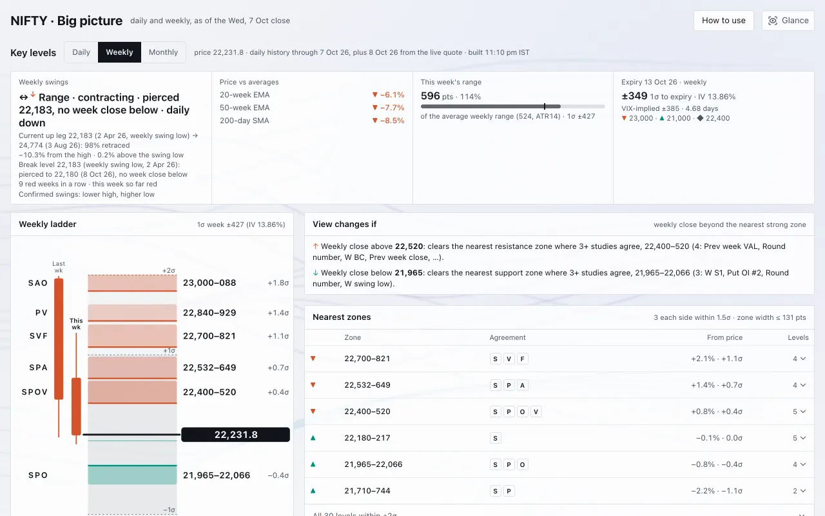The height and width of the screenshot is (516, 825).
Task: Expand the 22,180–217 zone row levels
Action: (799, 438)
